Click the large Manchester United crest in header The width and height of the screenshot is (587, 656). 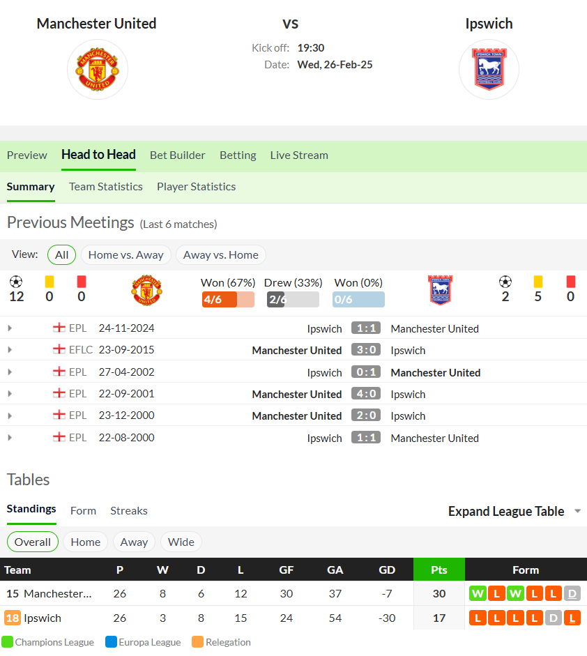pos(98,70)
